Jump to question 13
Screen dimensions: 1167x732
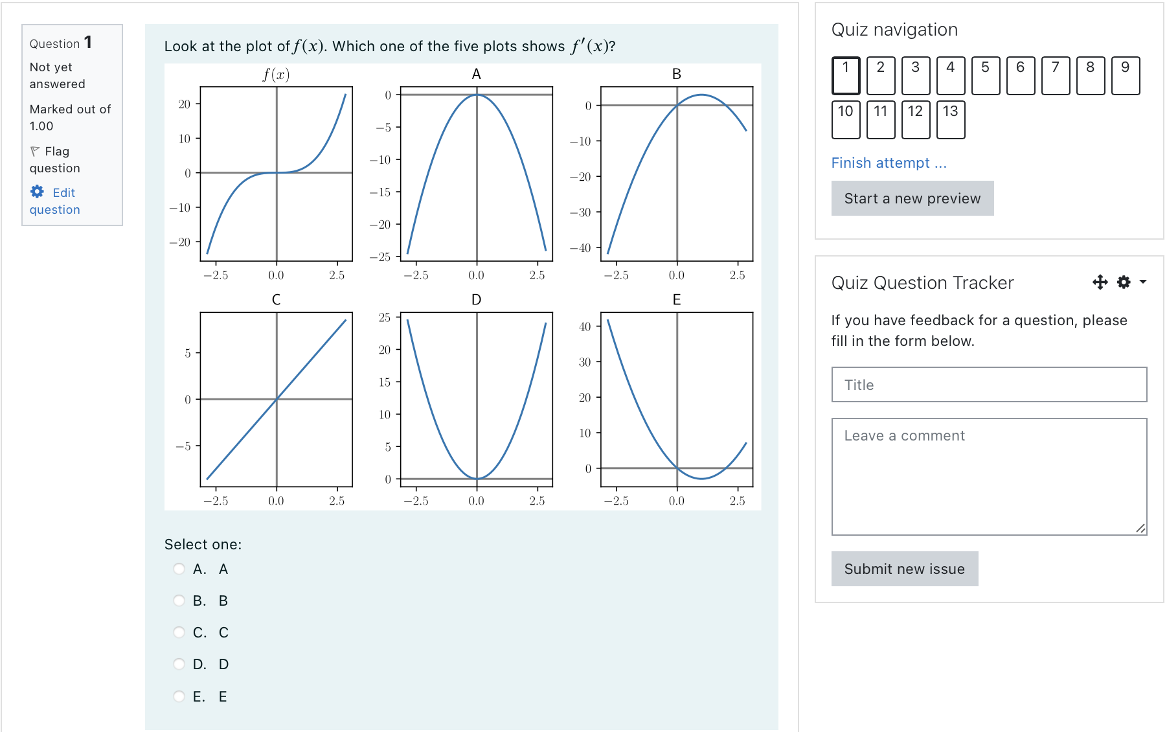pyautogui.click(x=951, y=120)
